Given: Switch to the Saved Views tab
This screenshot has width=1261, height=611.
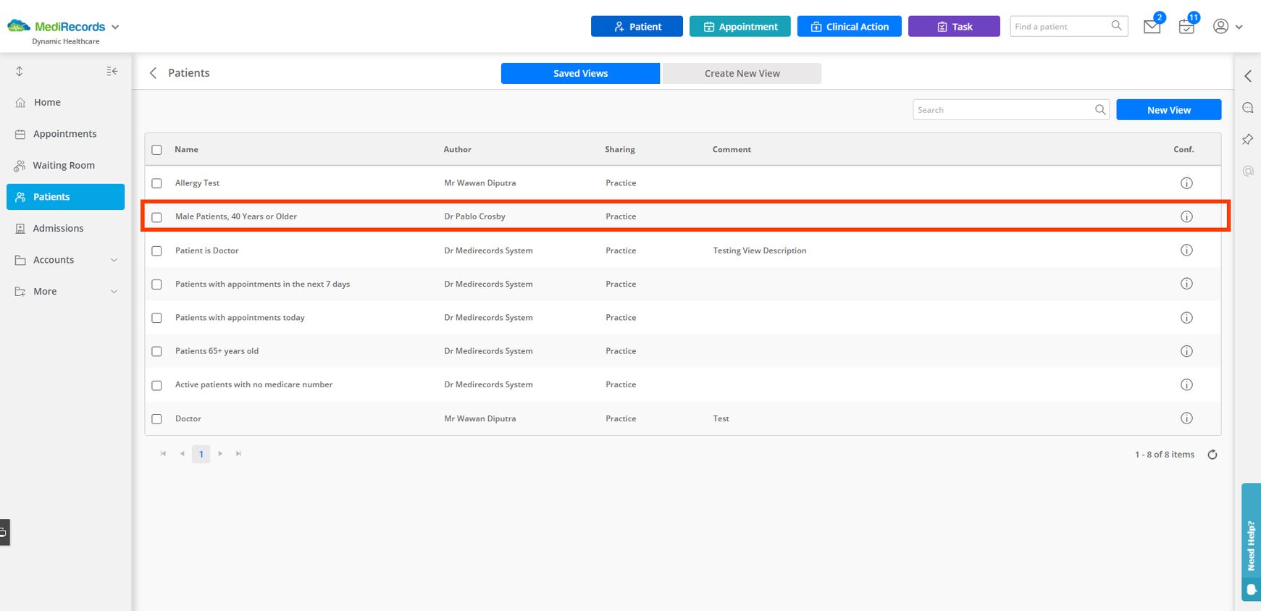Looking at the screenshot, I should 580,73.
